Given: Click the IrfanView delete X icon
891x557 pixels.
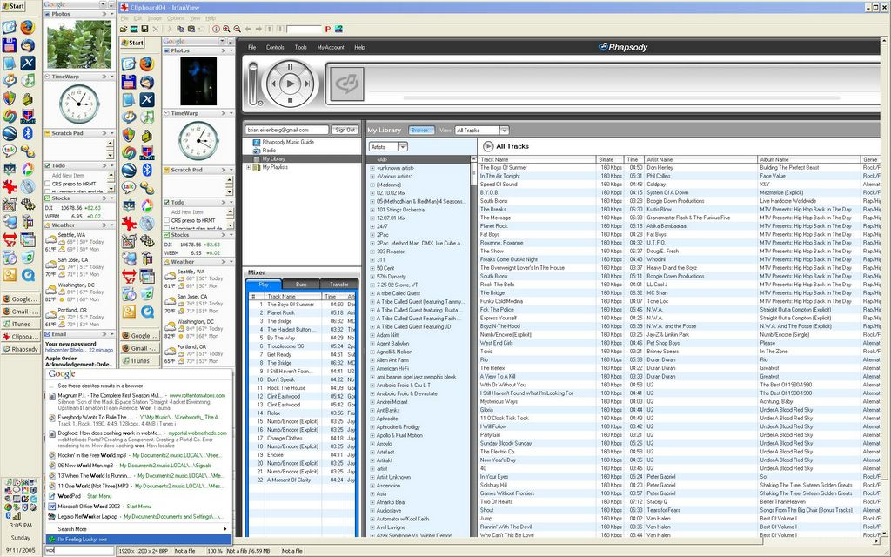Looking at the screenshot, I should coord(155,29).
